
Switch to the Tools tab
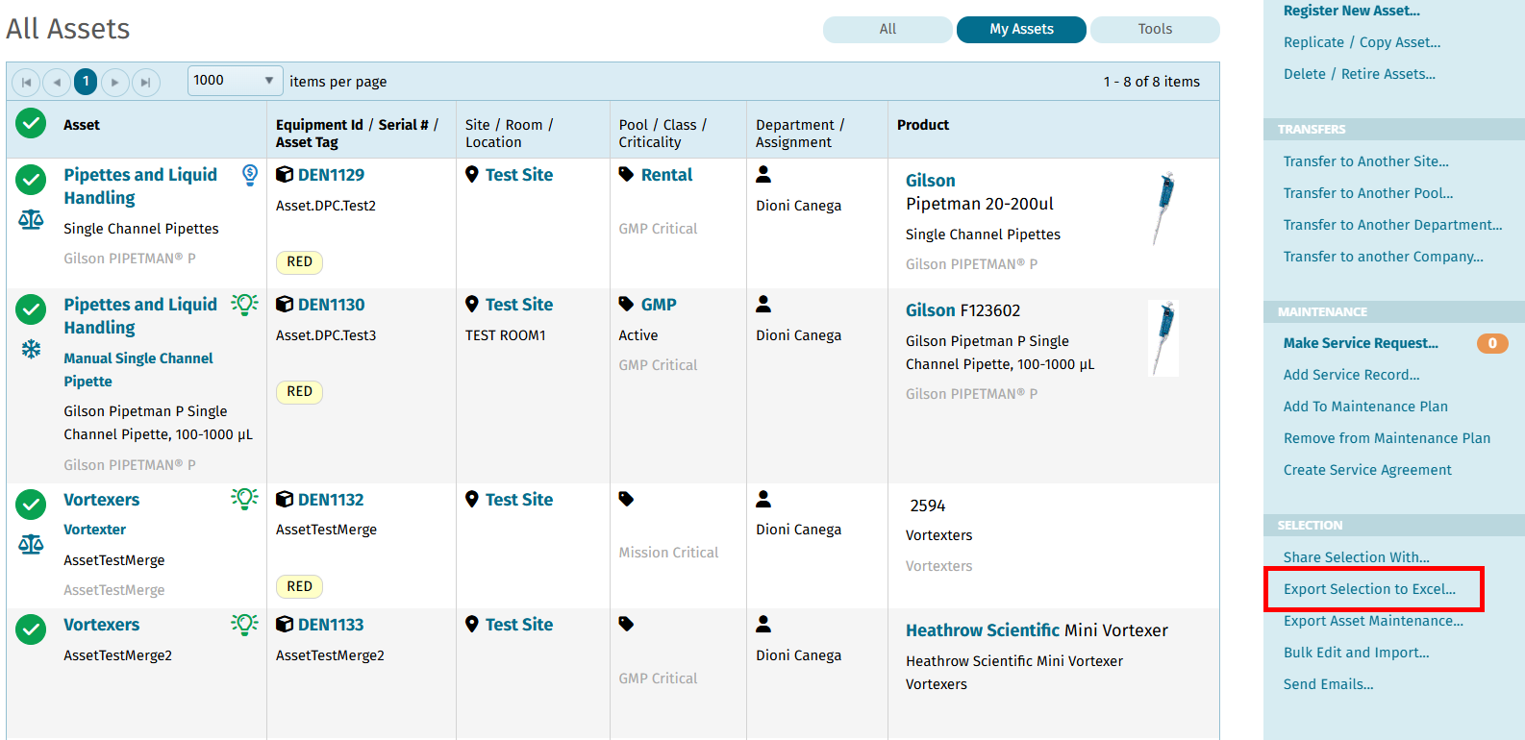pyautogui.click(x=1155, y=30)
